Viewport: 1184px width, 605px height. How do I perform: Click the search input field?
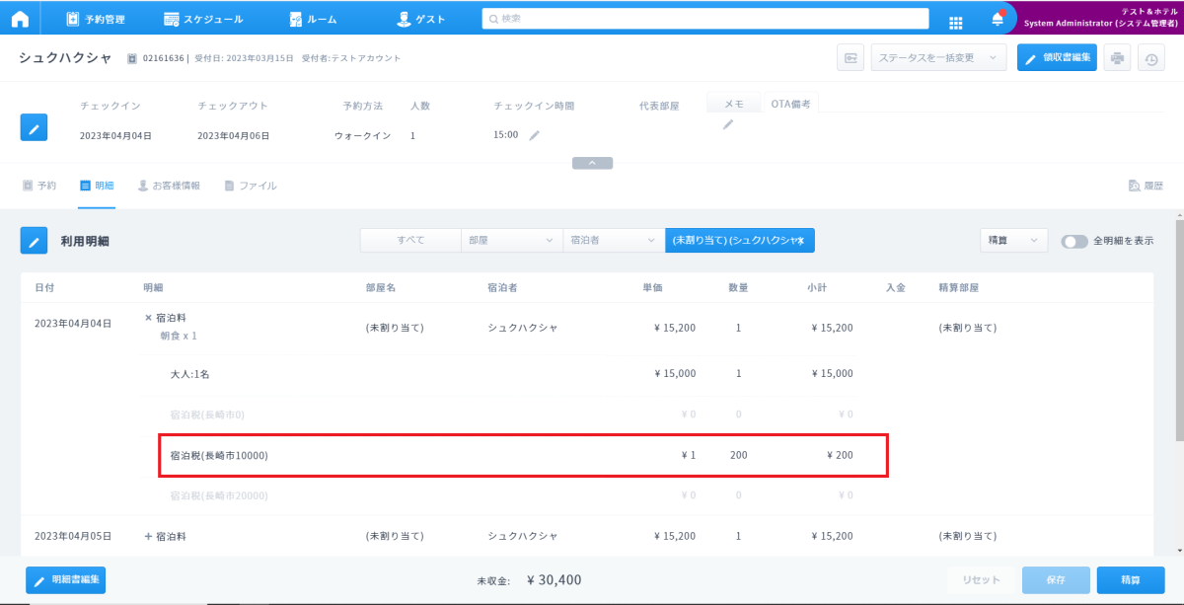[704, 19]
